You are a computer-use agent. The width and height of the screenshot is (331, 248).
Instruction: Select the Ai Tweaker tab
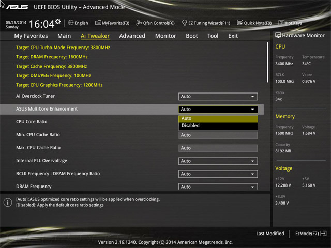click(x=95, y=36)
